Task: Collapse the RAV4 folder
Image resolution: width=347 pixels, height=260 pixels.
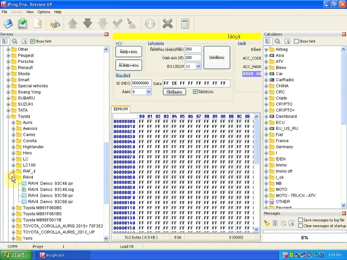Action: (13, 177)
